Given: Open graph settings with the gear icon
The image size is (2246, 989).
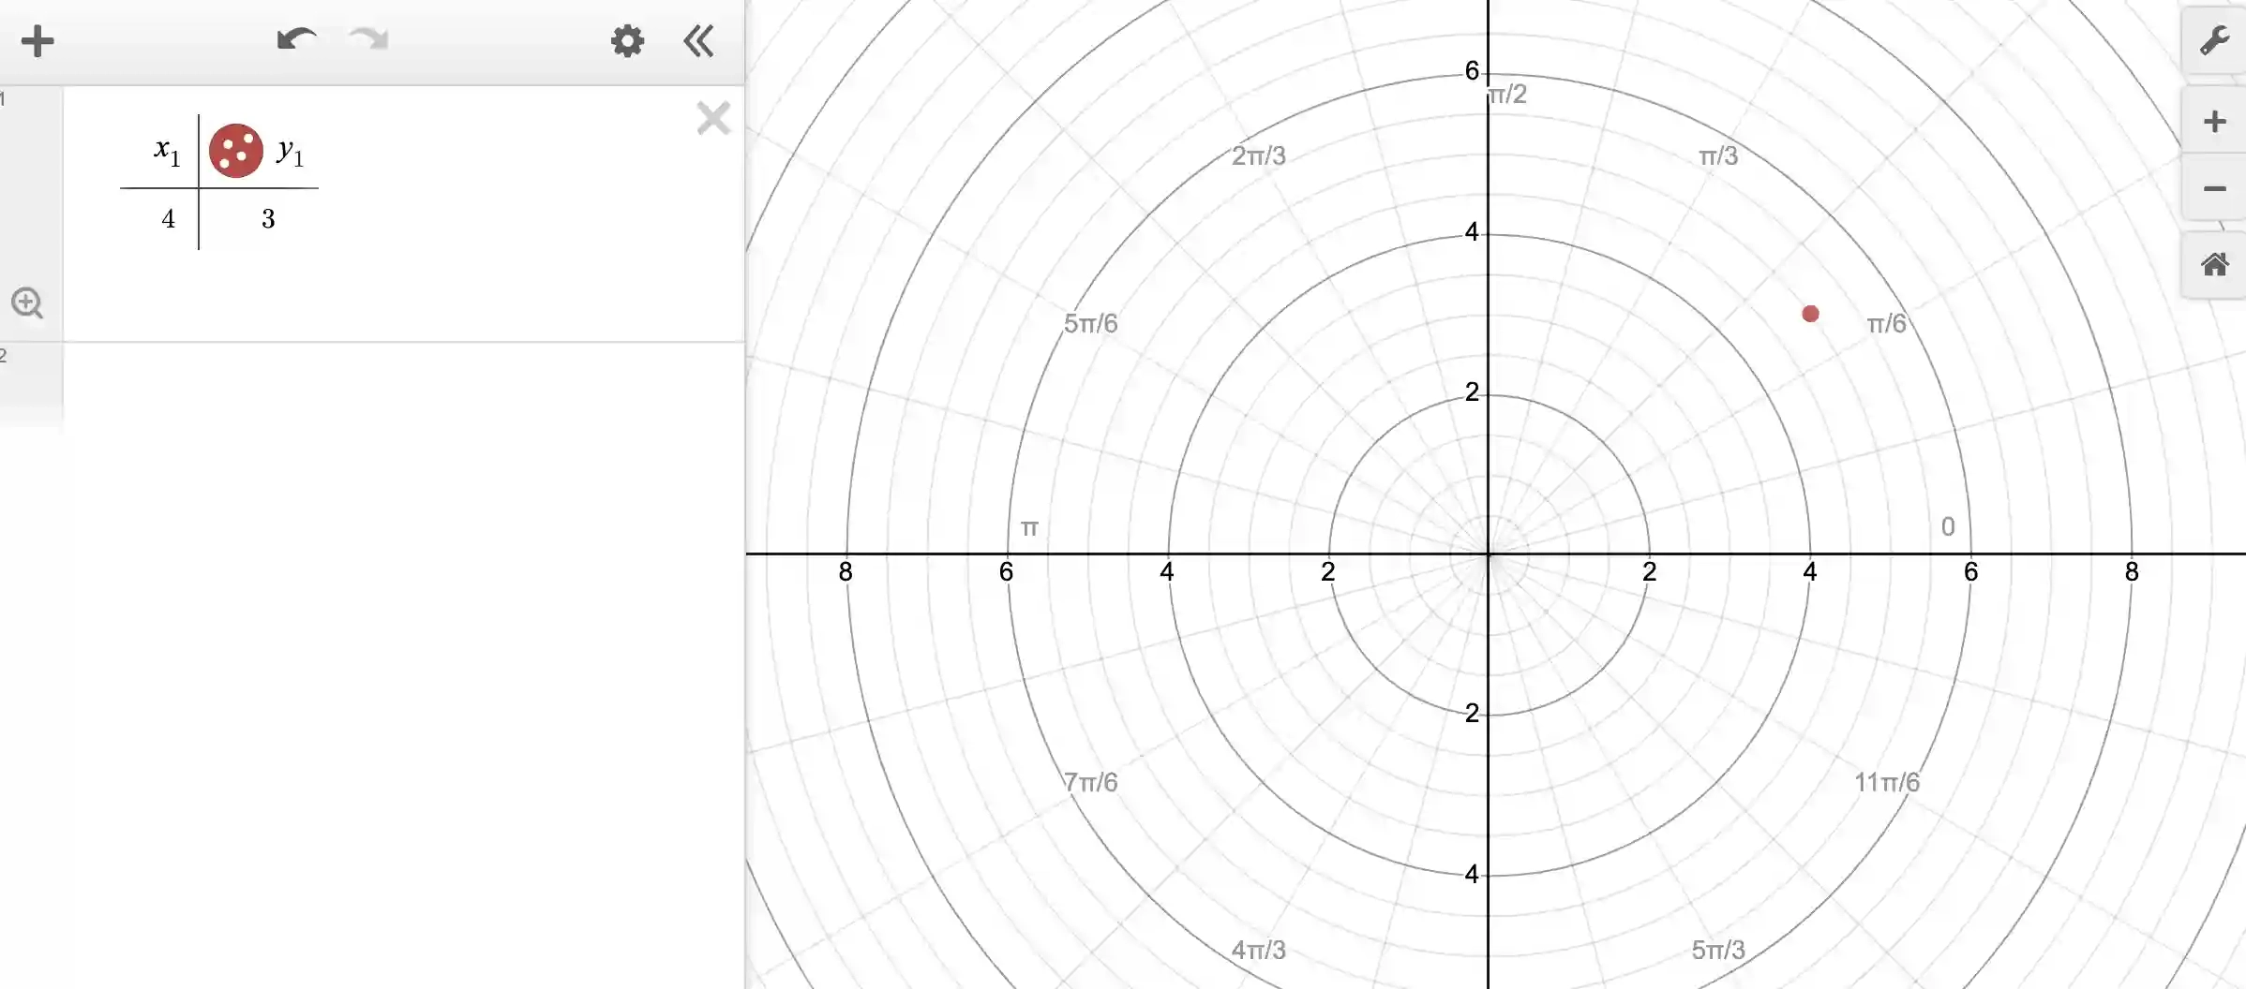Looking at the screenshot, I should 627,41.
